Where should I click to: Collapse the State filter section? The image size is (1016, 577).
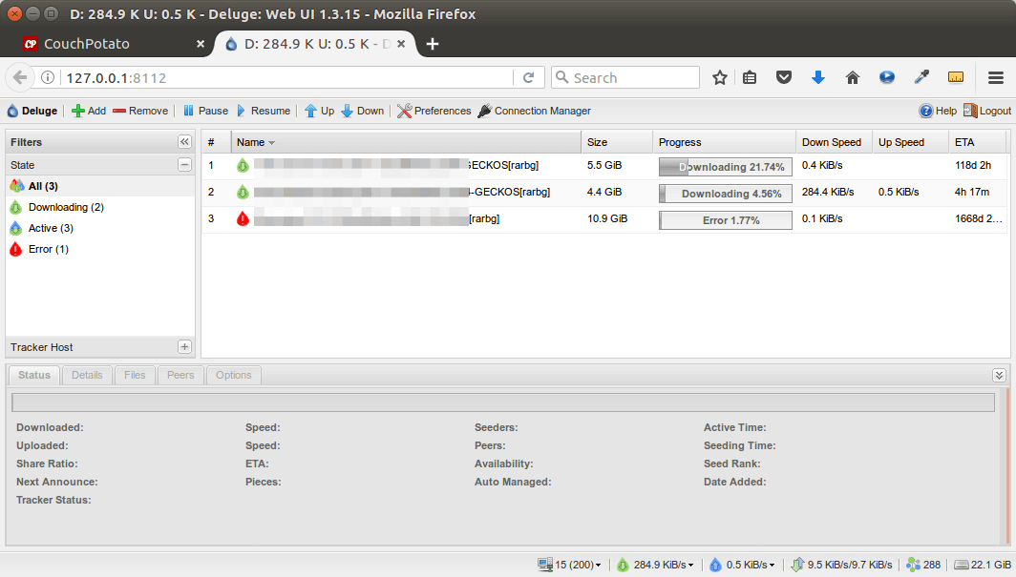184,165
